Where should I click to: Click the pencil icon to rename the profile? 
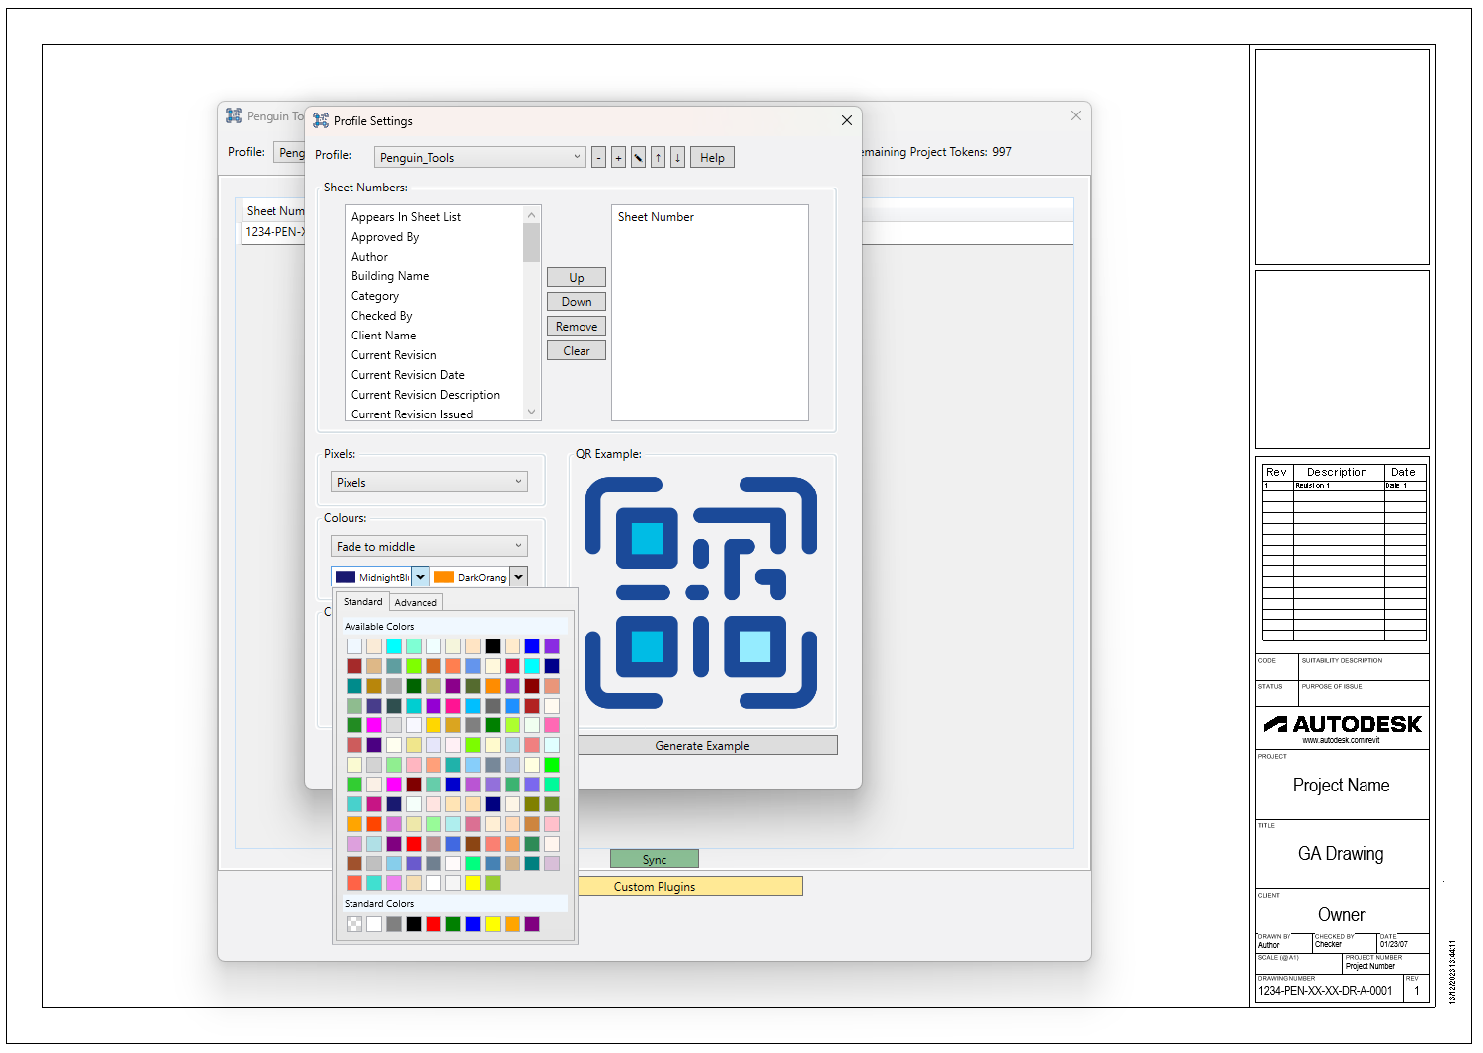tap(638, 158)
